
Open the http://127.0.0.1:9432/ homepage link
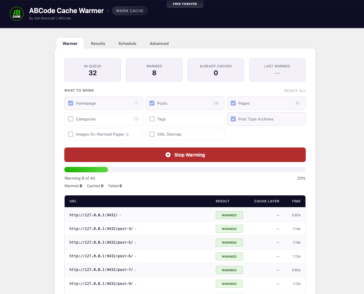pos(93,215)
